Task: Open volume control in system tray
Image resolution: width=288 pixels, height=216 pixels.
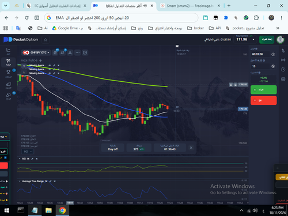Action: tap(255, 210)
